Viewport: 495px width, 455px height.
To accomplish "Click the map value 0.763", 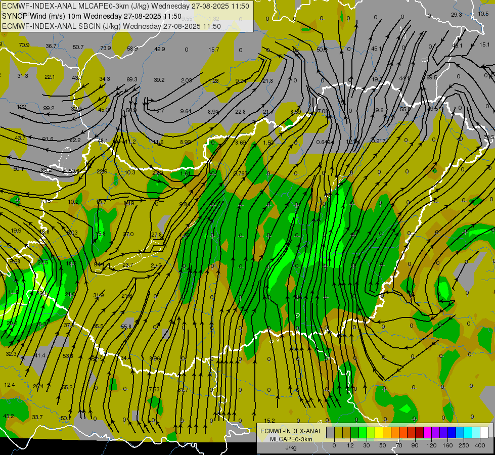I will click(240, 173).
